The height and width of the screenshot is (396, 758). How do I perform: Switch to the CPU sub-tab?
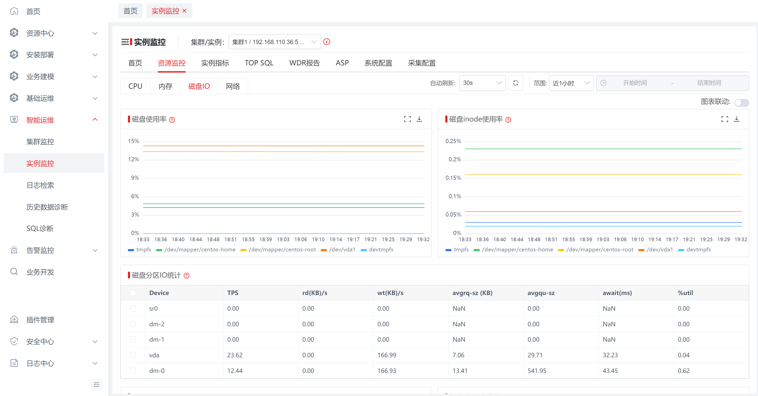tap(135, 86)
